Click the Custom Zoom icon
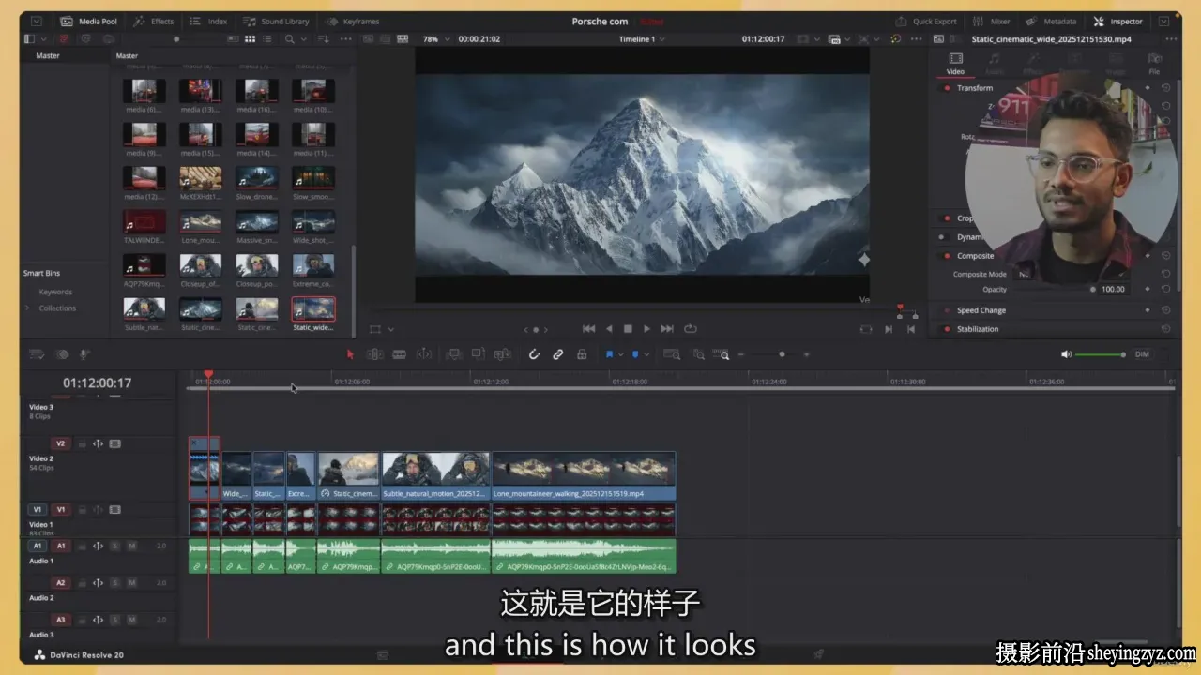The width and height of the screenshot is (1201, 675). (722, 354)
